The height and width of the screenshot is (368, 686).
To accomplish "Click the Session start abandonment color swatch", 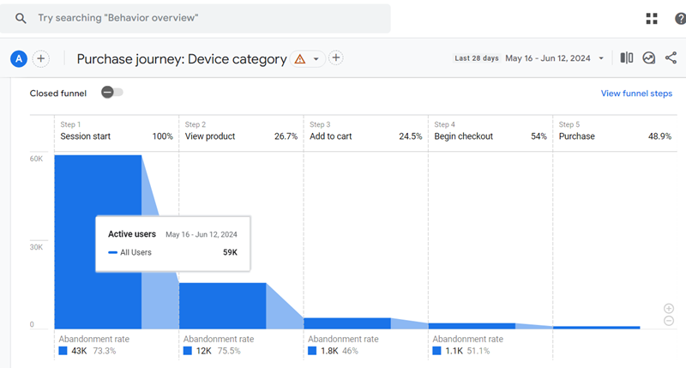I will click(x=63, y=351).
